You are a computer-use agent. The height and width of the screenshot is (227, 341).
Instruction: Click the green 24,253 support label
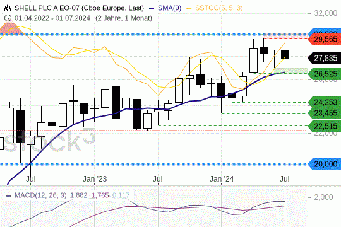coord(325,102)
